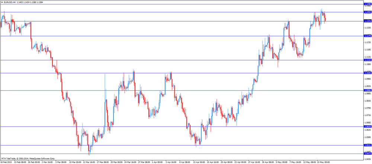This screenshot has width=372, height=164.
Task: Click the close price value 1.1384
Action: pos(40,2)
